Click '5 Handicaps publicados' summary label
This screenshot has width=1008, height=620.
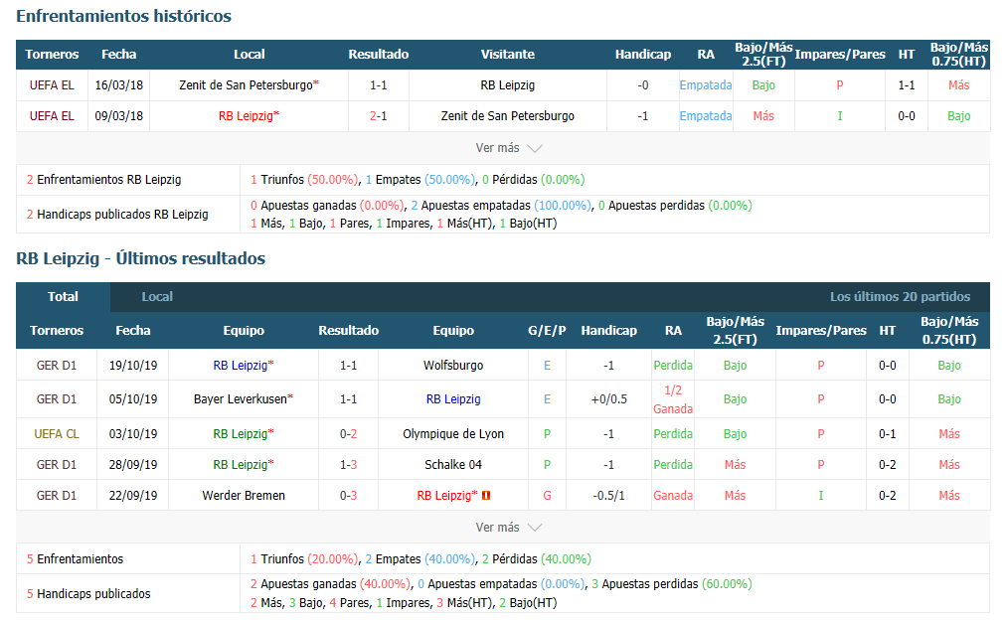pyautogui.click(x=88, y=594)
